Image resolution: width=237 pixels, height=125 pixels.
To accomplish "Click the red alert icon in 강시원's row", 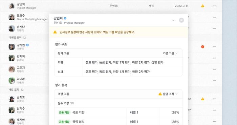I will pos(202,47).
